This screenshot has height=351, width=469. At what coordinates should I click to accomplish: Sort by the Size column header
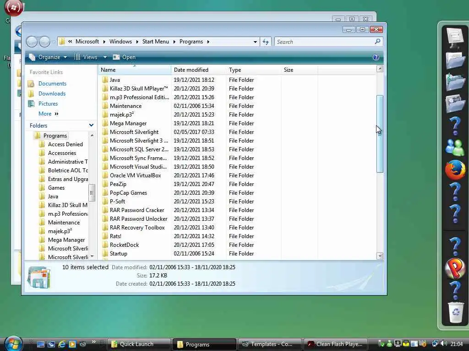(299, 70)
